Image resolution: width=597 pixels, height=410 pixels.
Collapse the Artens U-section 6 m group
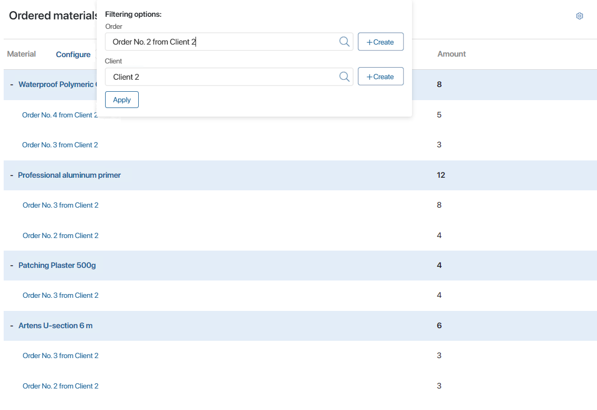tap(12, 326)
